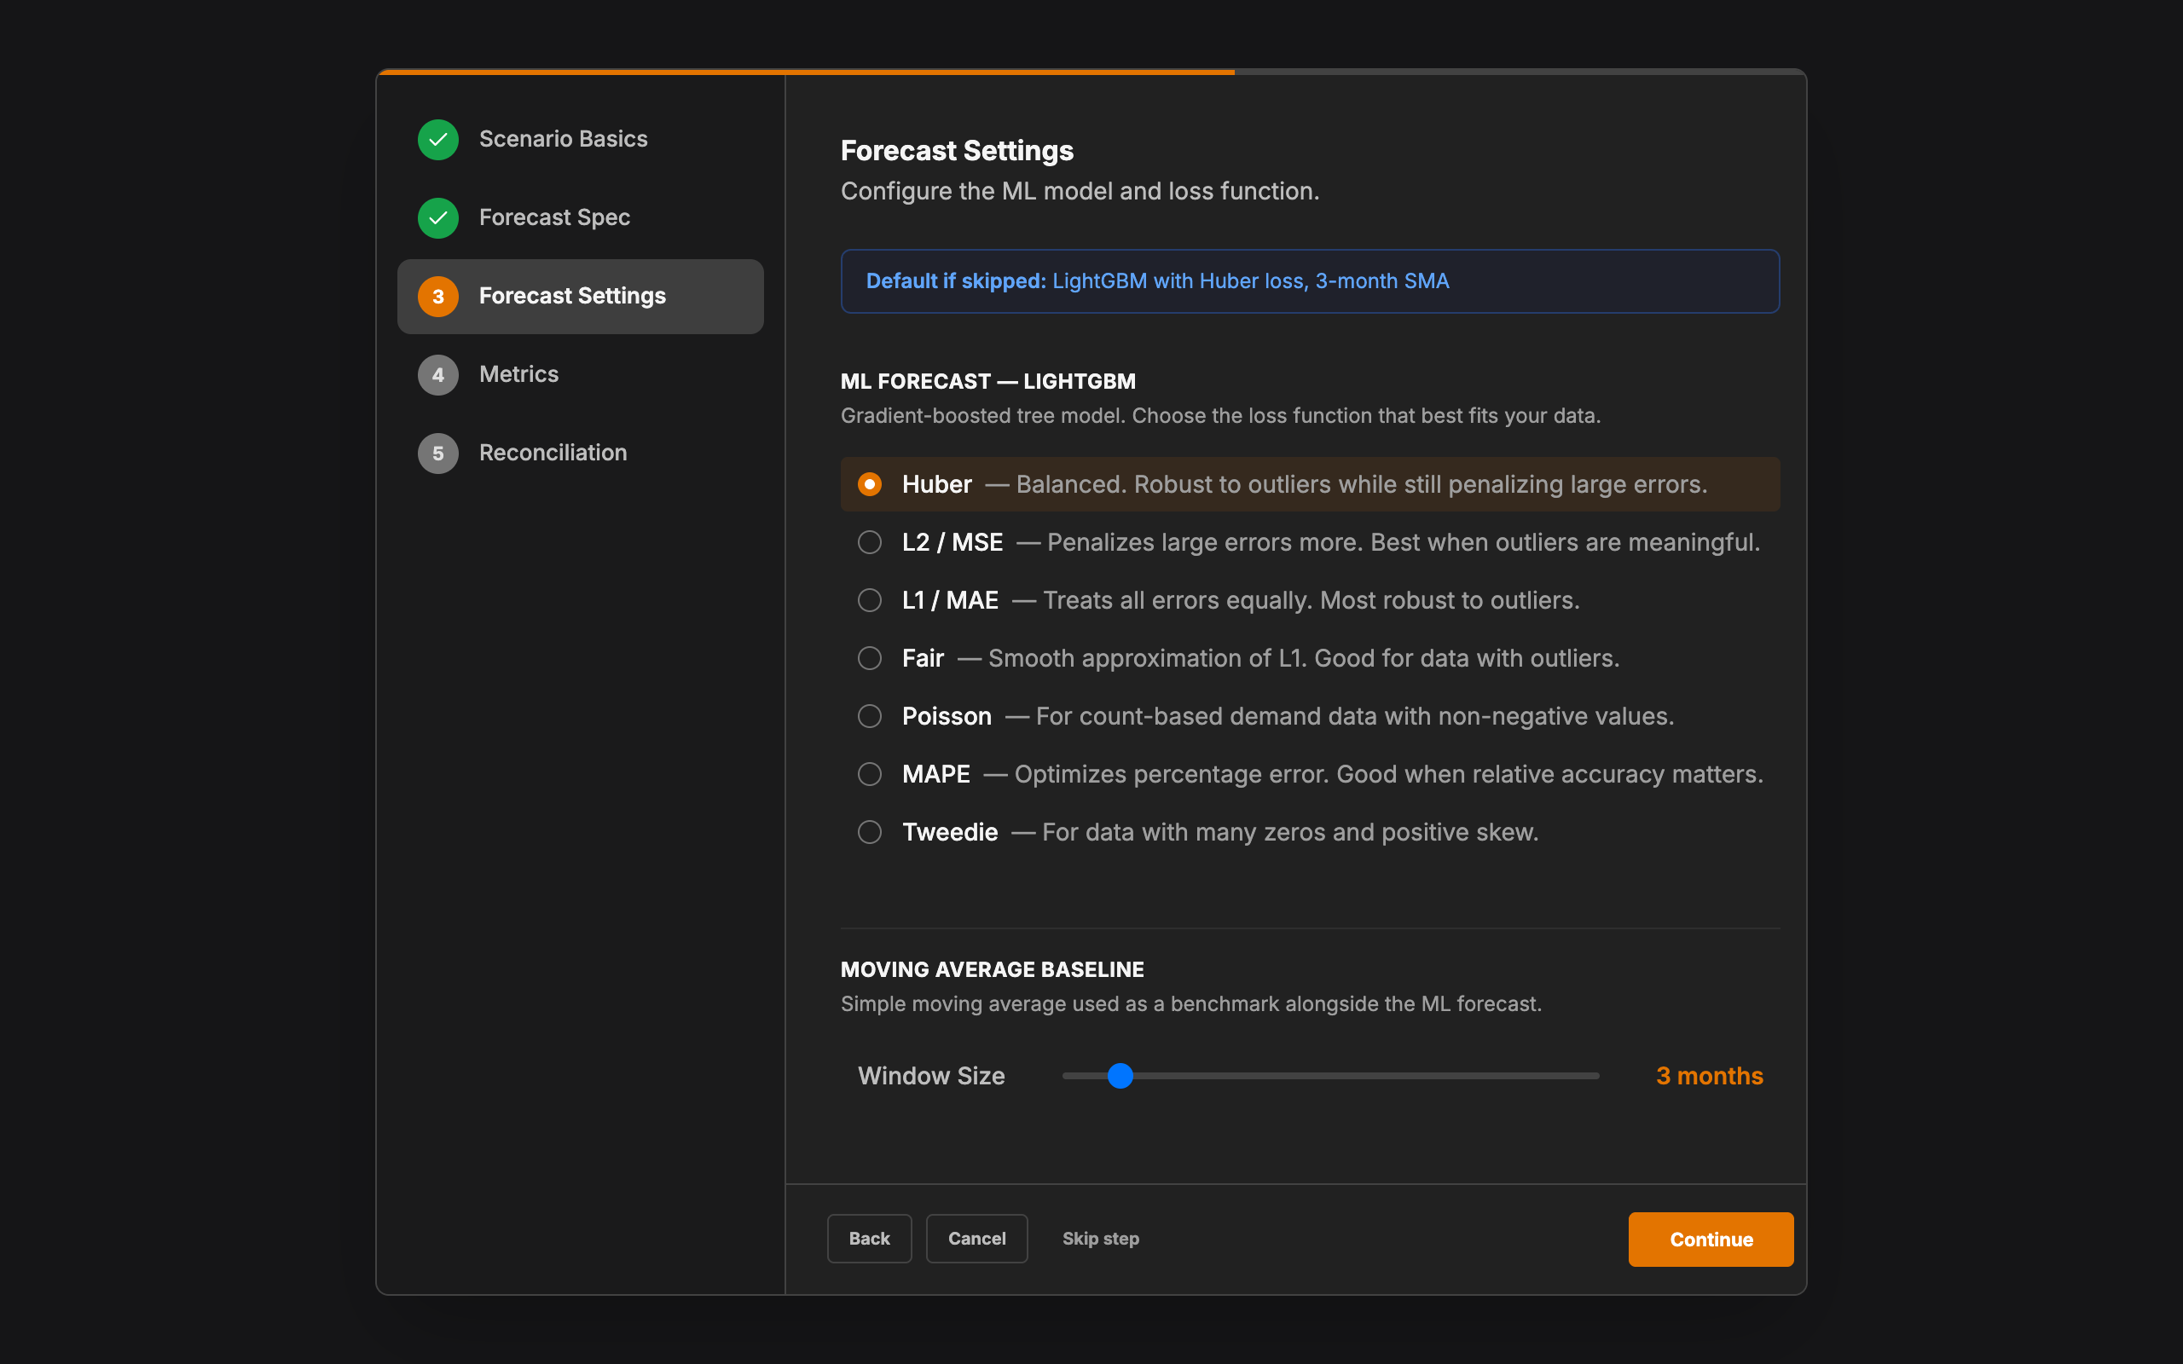
Task: Click the 'Simple moving average used as a benchmark' description
Action: click(1190, 1004)
